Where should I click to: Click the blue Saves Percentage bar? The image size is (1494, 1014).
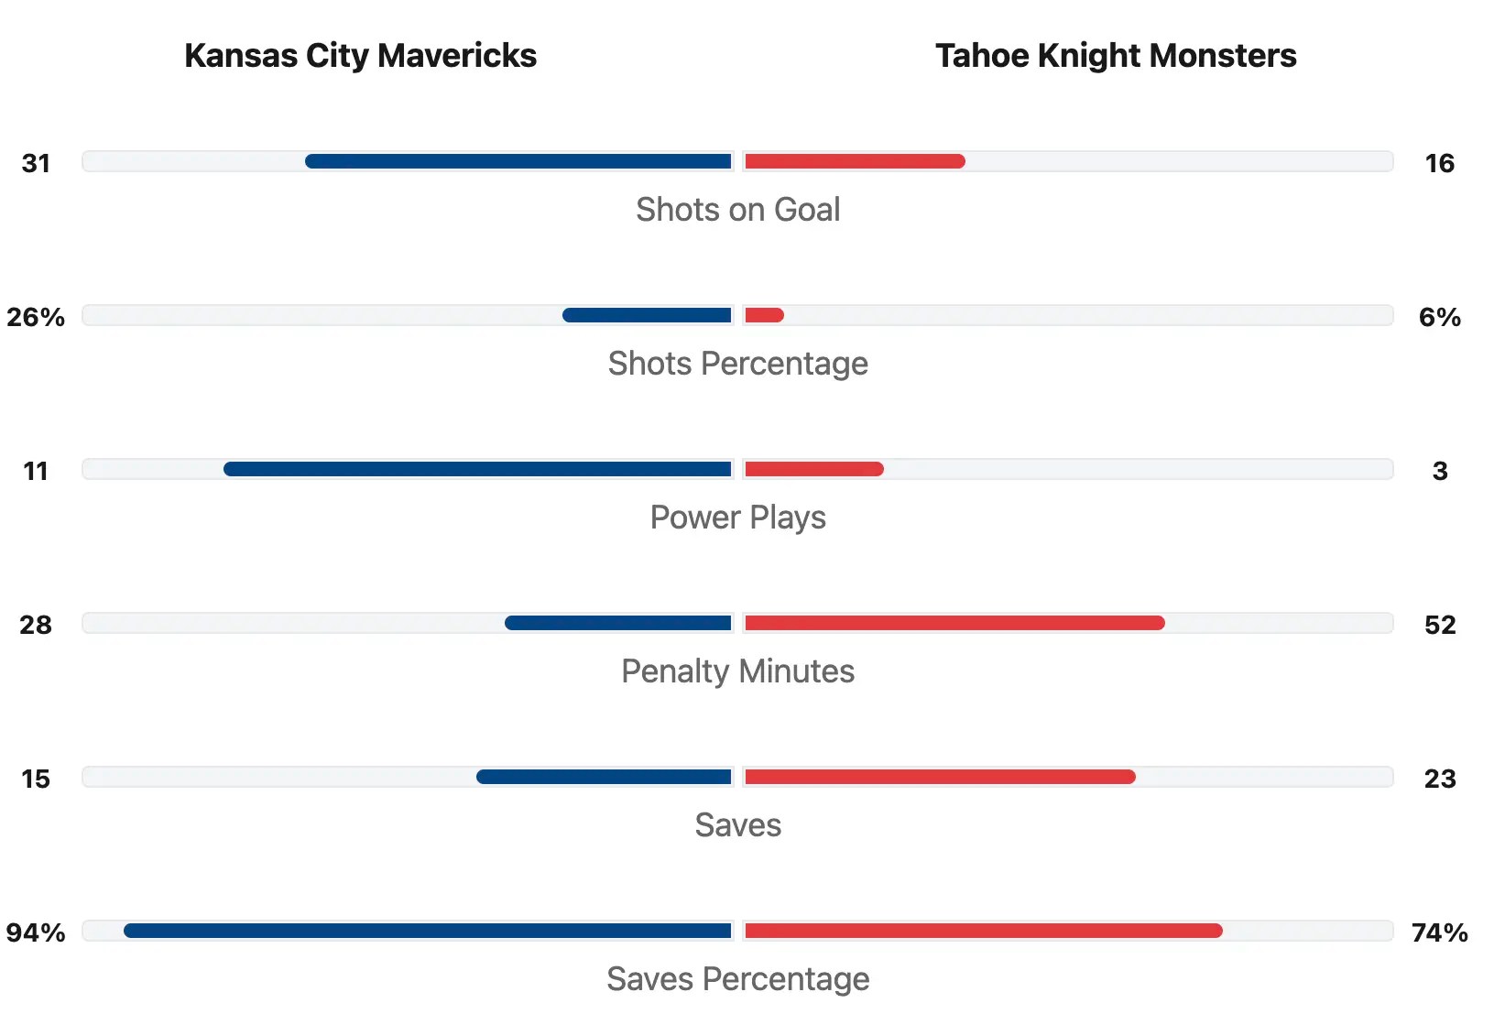[x=428, y=931]
